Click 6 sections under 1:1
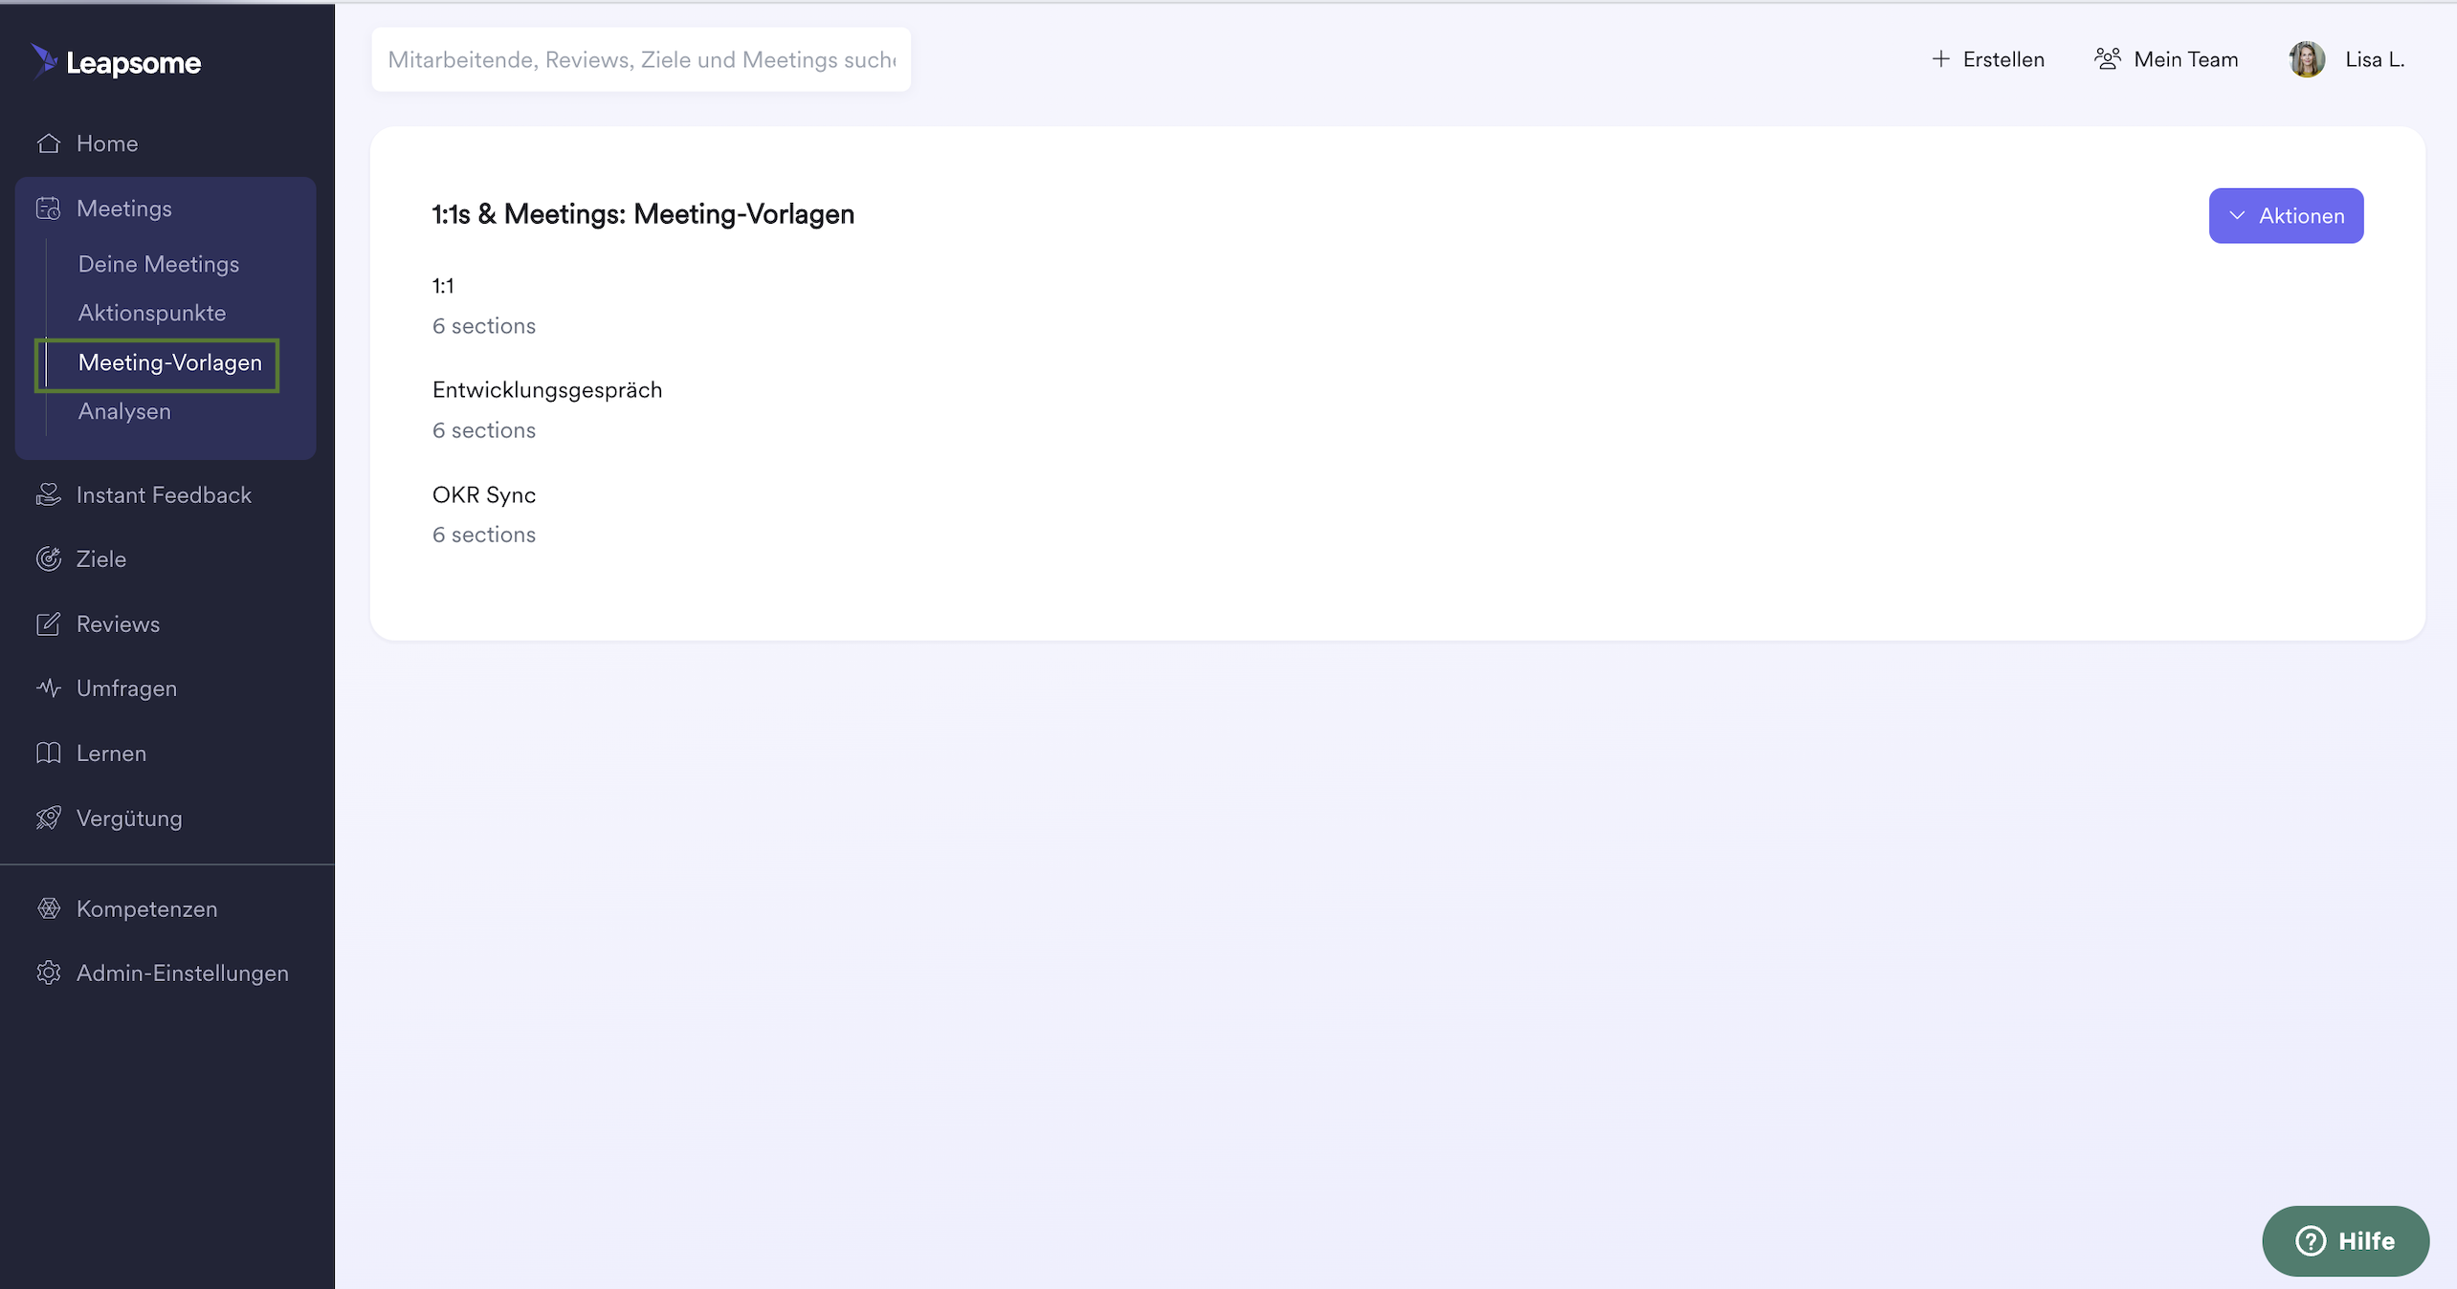 coord(484,326)
